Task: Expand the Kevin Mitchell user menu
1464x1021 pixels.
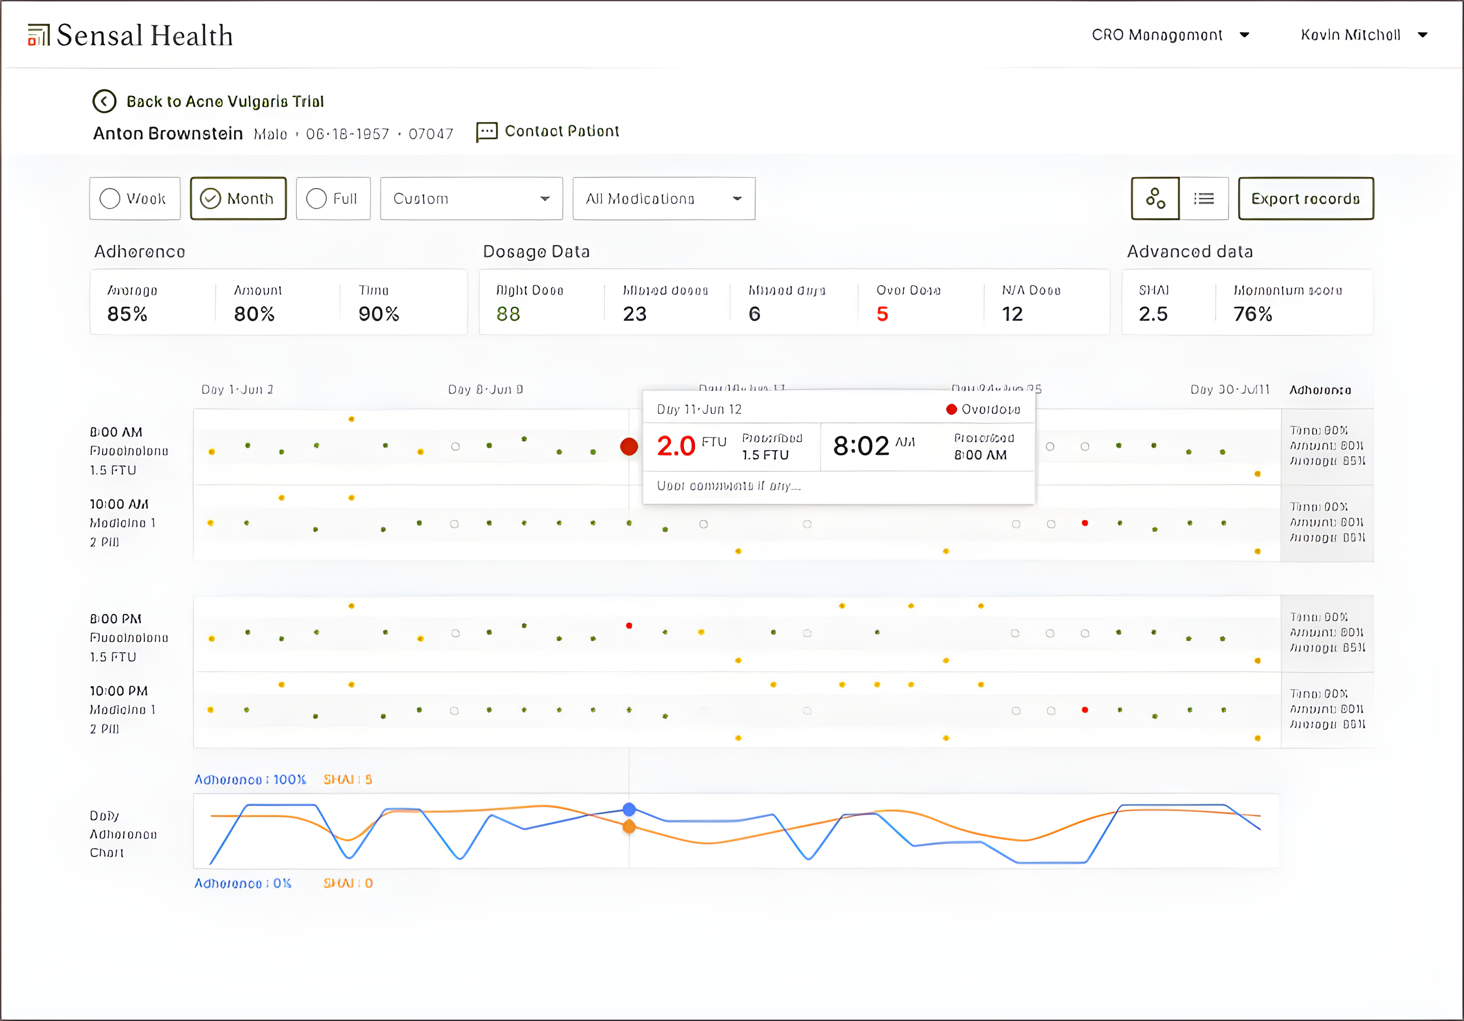Action: [1364, 35]
